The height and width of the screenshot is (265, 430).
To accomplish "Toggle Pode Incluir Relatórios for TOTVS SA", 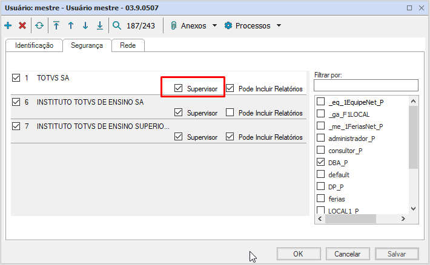I will click(230, 88).
